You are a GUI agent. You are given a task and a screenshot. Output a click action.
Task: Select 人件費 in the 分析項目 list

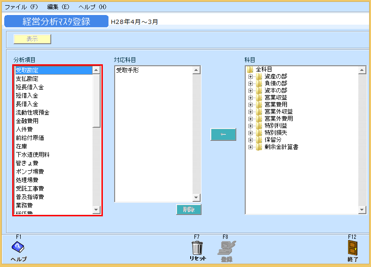click(x=54, y=130)
